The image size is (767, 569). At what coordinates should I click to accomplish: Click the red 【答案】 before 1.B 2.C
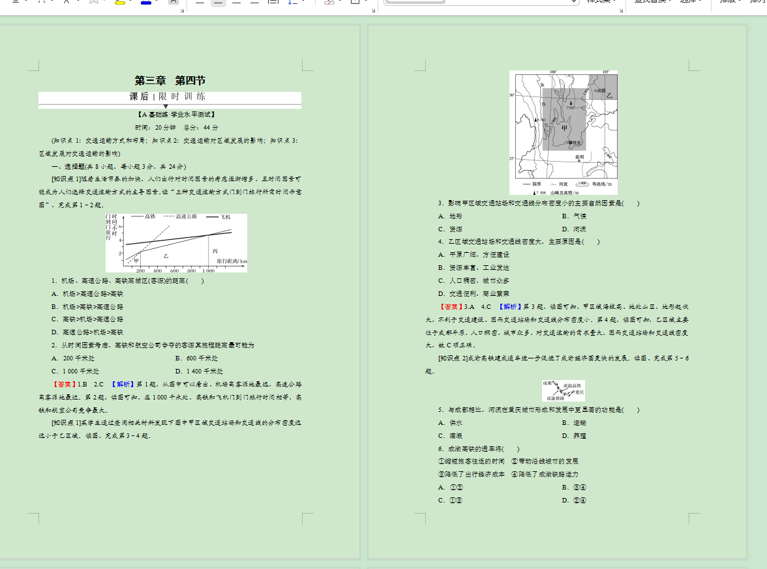tap(64, 385)
